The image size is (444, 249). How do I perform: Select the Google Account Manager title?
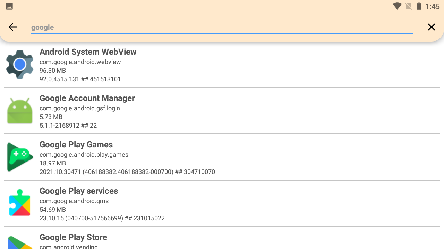pos(87,98)
